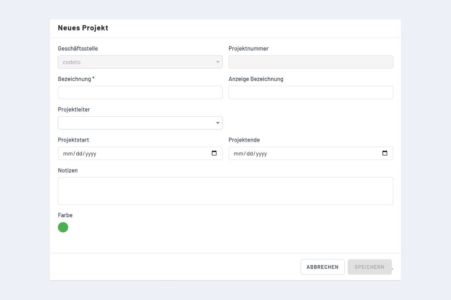Viewport: 451px width, 300px height.
Task: Select the disabled Projektnummer field
Action: coord(310,62)
